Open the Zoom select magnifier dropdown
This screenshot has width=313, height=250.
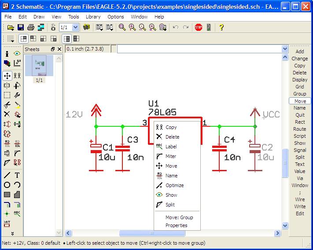pyautogui.click(x=163, y=27)
